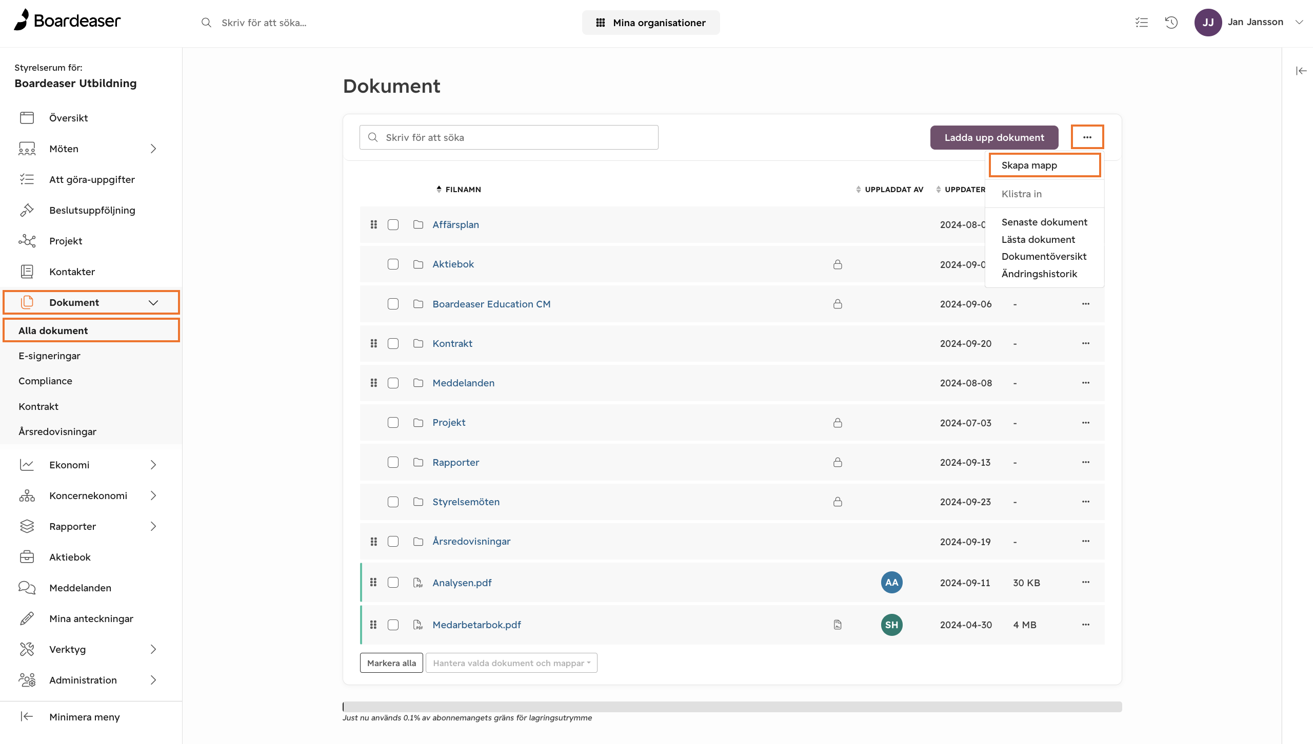Expand the Ekonomi sidebar section
The image size is (1313, 744).
(x=153, y=465)
